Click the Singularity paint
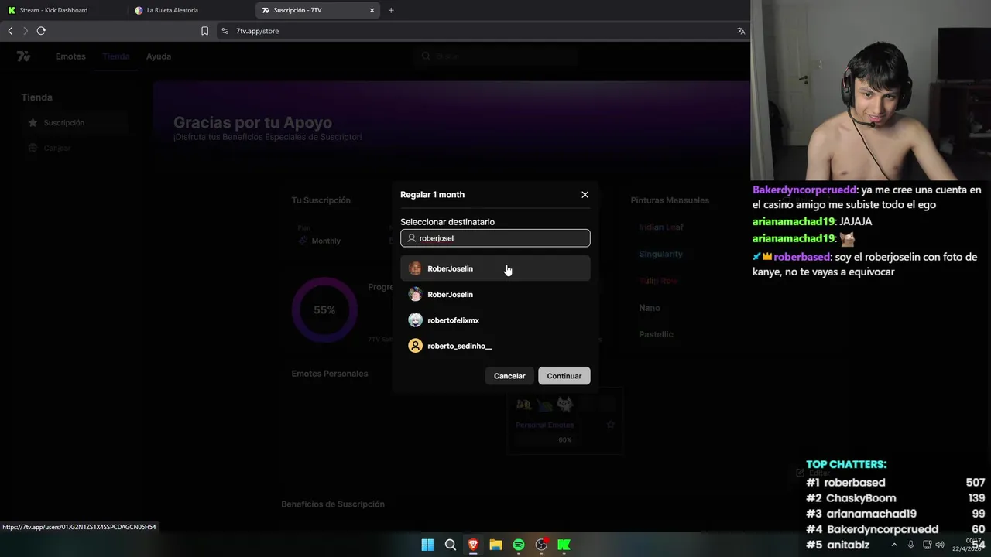The image size is (991, 557). click(660, 254)
